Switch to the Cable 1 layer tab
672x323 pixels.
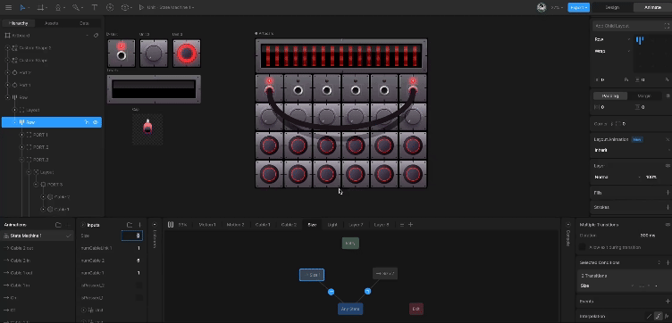pos(263,225)
